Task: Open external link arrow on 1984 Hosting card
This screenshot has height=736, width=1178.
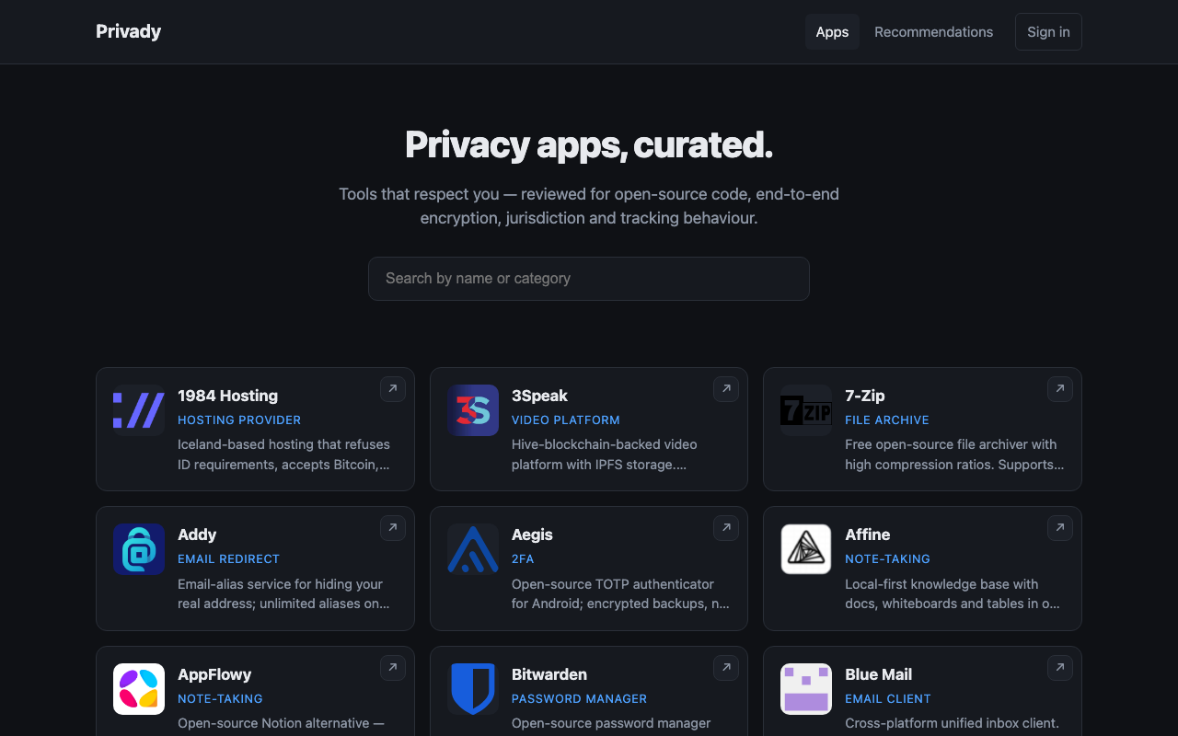Action: (393, 389)
